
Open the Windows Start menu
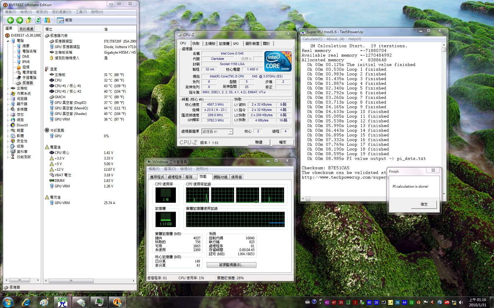[8, 302]
